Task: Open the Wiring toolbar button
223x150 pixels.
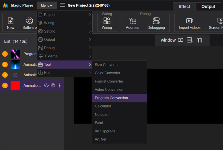Action: click(x=107, y=23)
